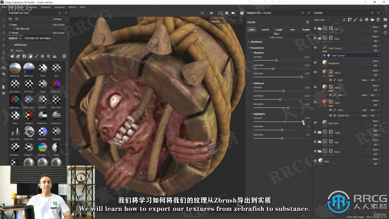Filter assets by materials sphere icon
This screenshot has width=389, height=219.
12,56
